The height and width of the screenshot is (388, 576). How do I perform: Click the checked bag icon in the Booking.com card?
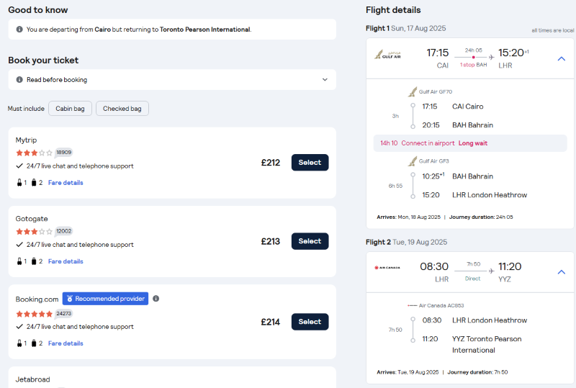34,343
